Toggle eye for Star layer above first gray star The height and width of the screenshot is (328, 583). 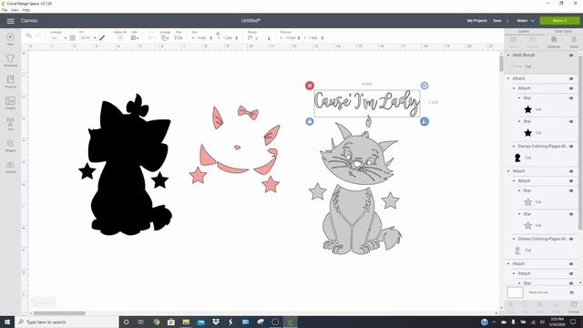coord(571,190)
